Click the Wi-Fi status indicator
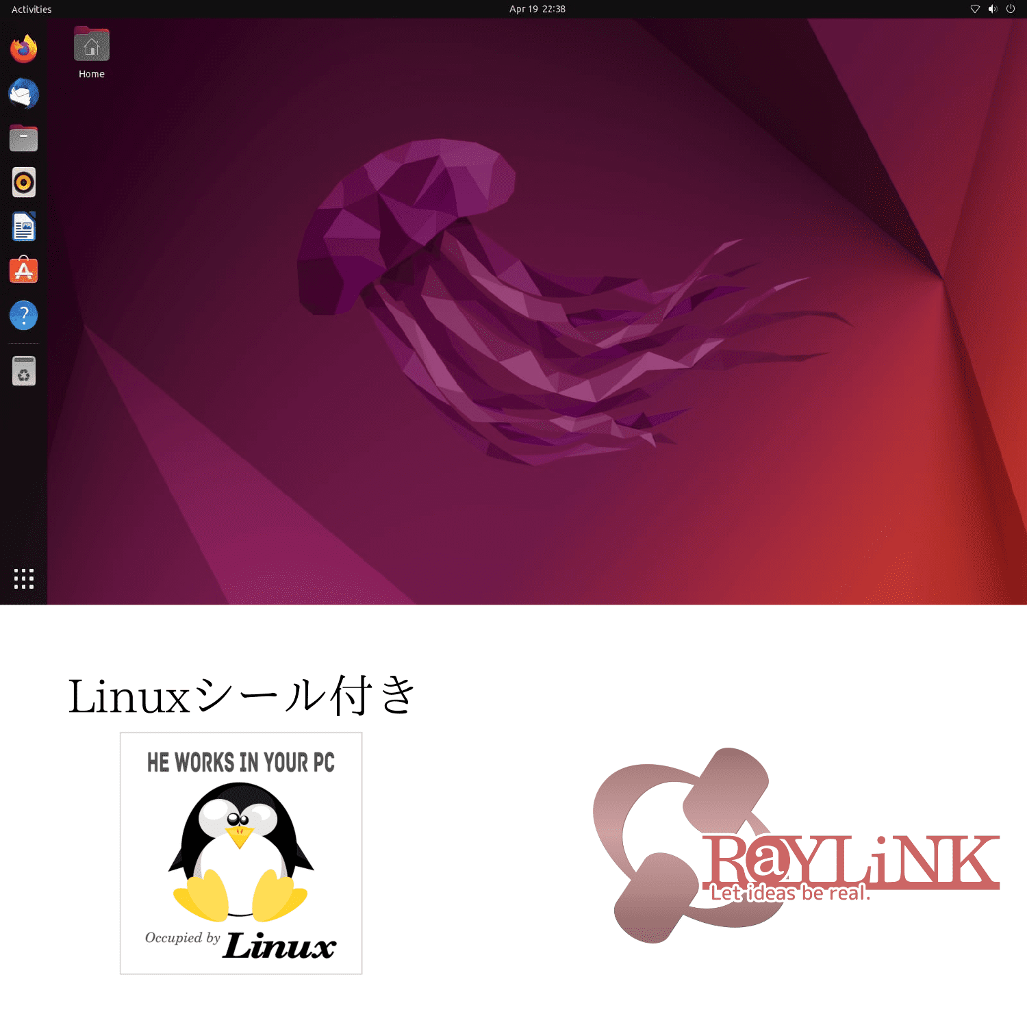This screenshot has width=1027, height=1027. point(975,9)
